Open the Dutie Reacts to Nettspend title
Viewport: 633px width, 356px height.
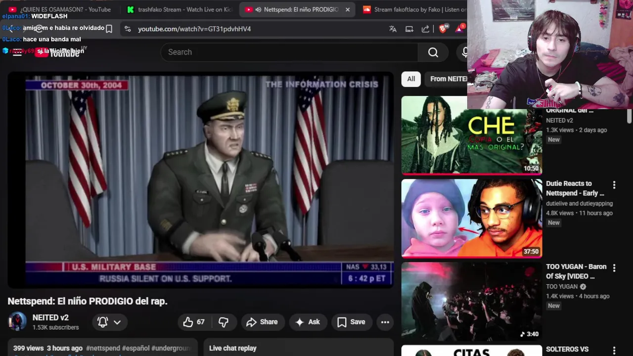pyautogui.click(x=575, y=188)
